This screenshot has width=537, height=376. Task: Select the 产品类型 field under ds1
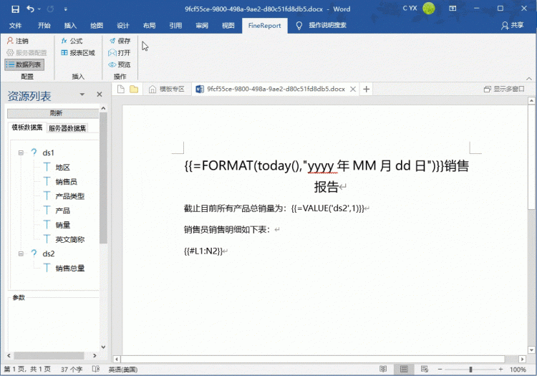[x=70, y=196]
